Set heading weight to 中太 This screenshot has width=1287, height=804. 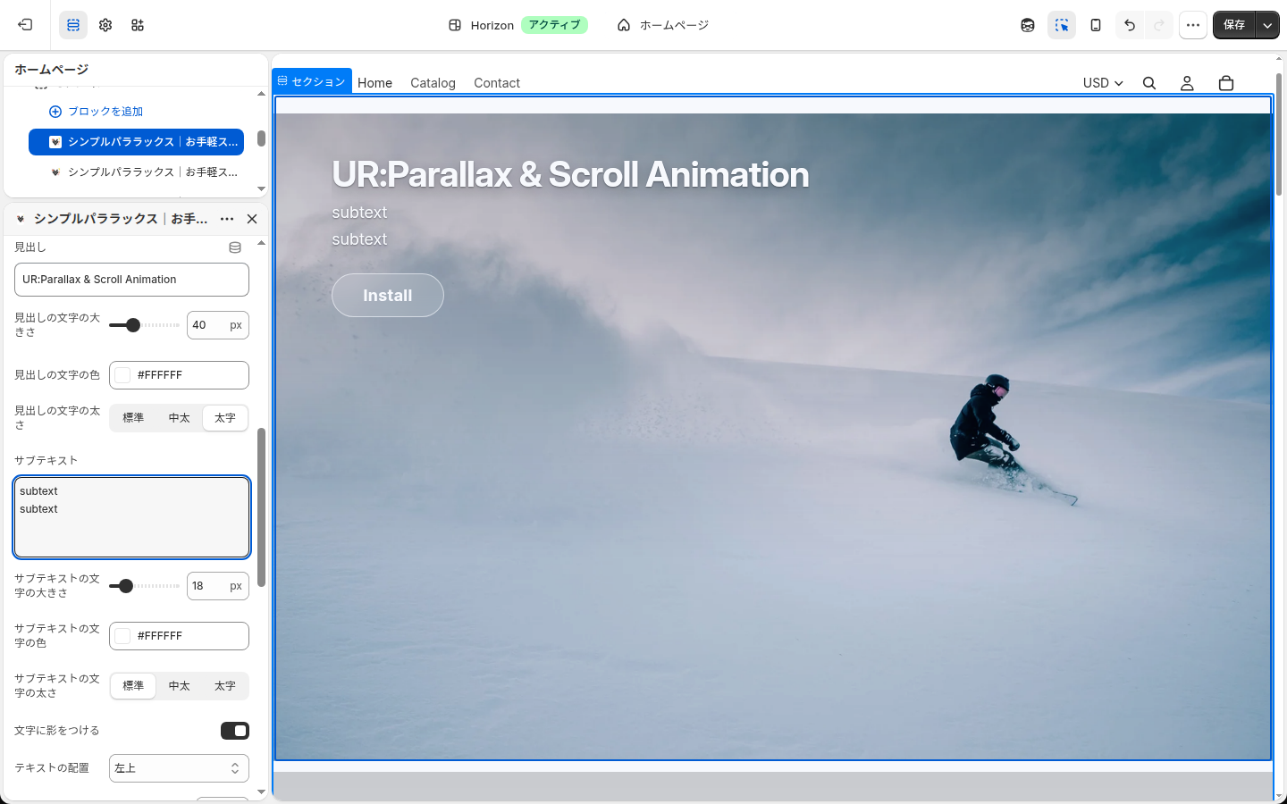(x=180, y=418)
